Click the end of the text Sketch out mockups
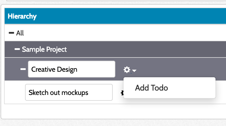The height and width of the screenshot is (126, 226). point(88,93)
